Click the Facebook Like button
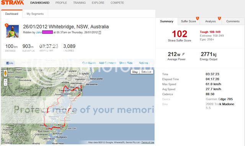This screenshot has width=245, height=146. pos(10,63)
